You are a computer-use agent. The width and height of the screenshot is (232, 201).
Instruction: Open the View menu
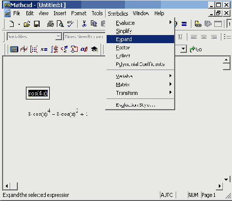[44, 13]
